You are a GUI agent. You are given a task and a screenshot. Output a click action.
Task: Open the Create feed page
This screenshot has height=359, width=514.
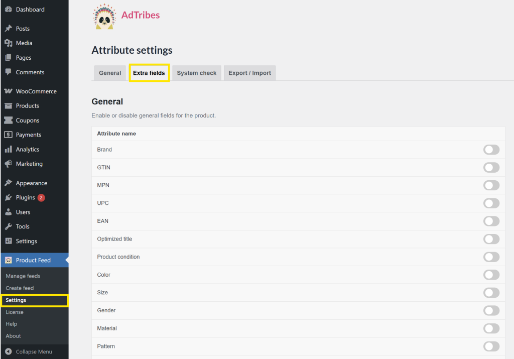20,288
